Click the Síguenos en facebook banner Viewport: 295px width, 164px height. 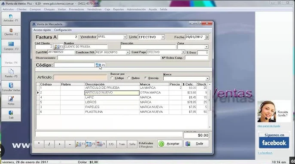274,141
